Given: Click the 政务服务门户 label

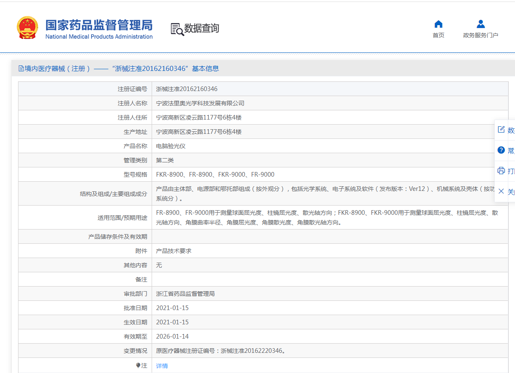Looking at the screenshot, I should 481,35.
